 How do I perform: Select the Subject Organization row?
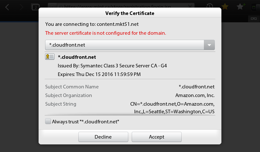[x=130, y=96]
